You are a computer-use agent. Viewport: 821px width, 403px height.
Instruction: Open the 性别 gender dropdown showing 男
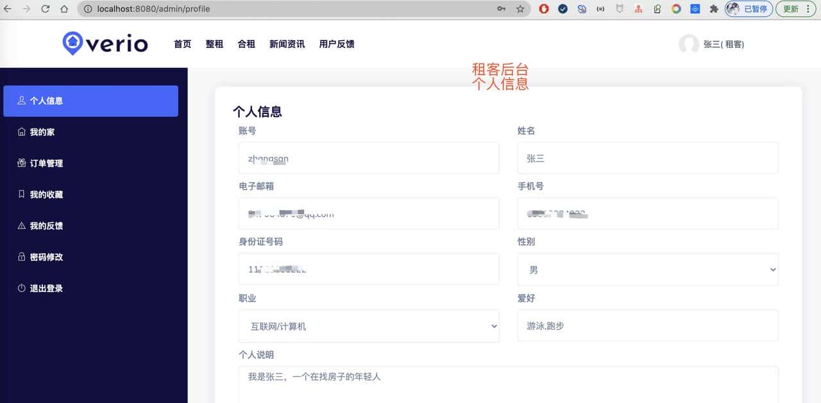tap(648, 269)
